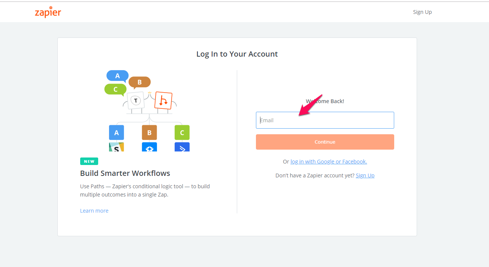
Task: Click the blue A tile in the illustration
Action: [x=117, y=132]
